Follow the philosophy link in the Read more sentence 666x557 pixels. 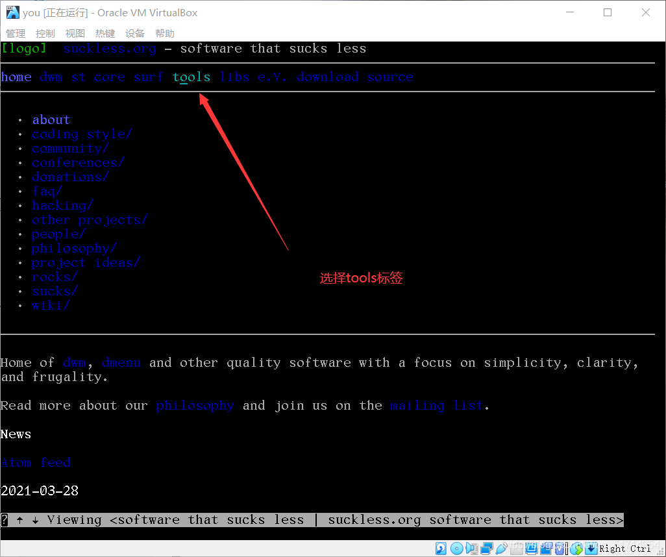195,406
